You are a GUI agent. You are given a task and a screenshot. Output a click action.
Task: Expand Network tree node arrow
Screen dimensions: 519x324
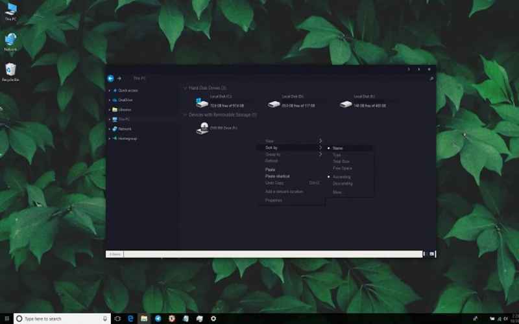point(110,128)
